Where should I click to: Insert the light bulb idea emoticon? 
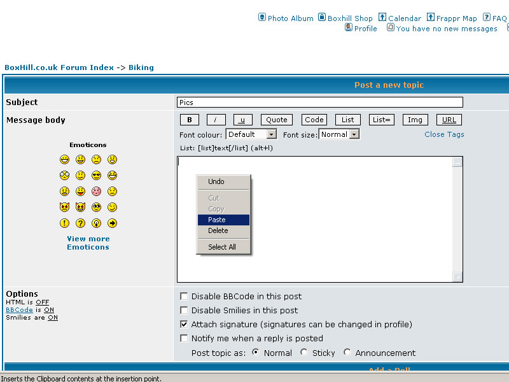(96, 223)
